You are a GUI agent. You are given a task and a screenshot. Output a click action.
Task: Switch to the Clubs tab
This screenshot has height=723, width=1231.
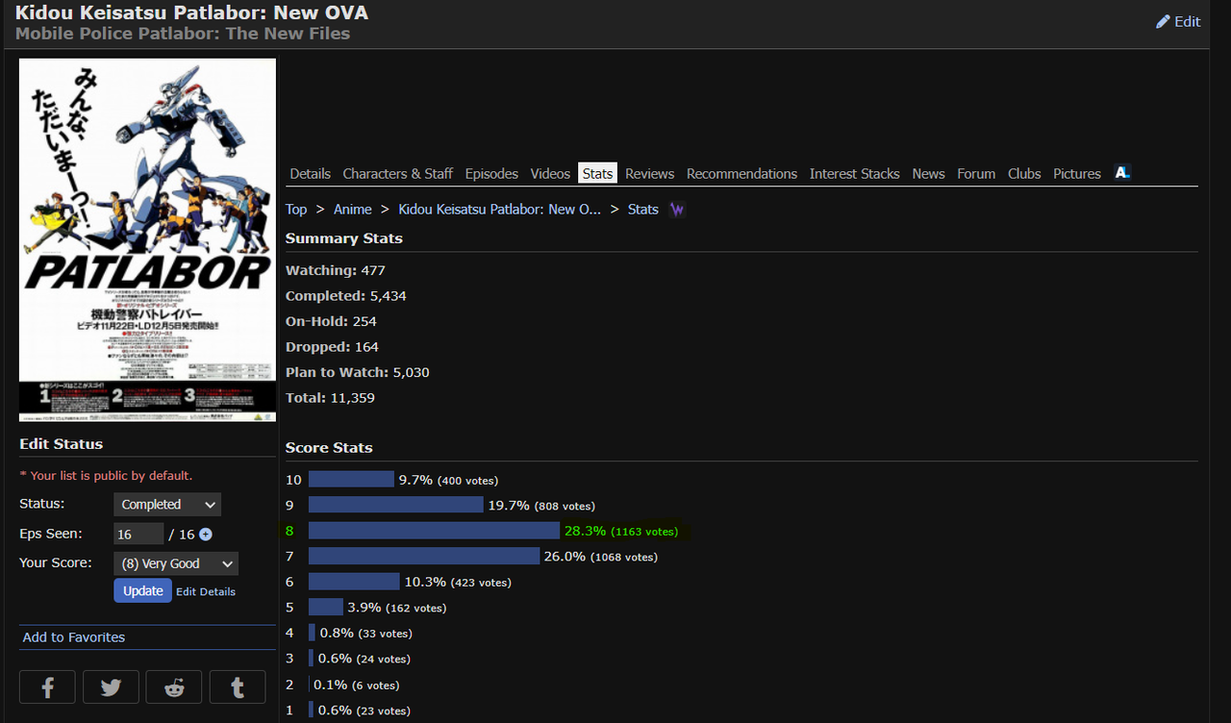pos(1024,173)
